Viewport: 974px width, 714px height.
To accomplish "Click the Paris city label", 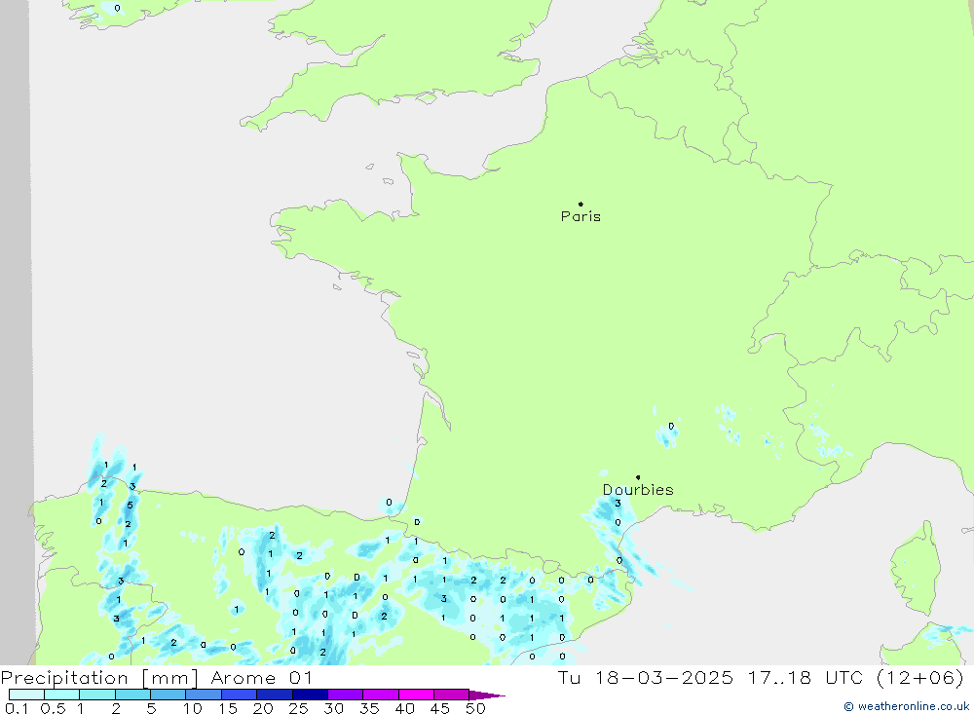I will point(581,216).
